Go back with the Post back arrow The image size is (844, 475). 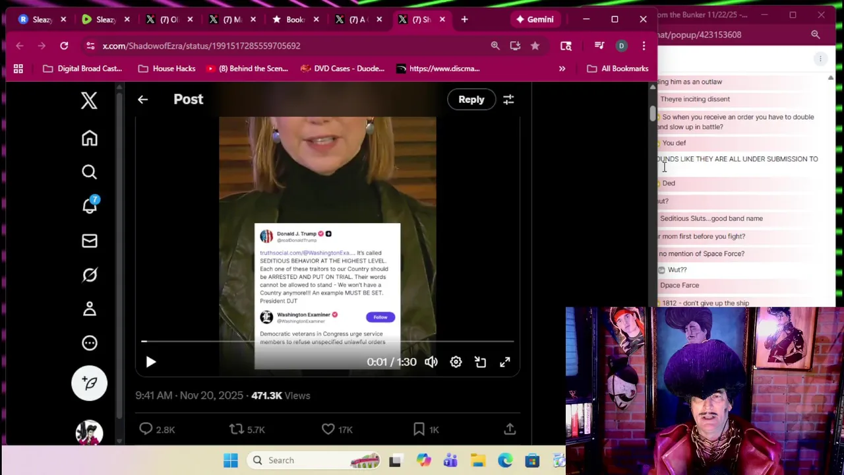pos(142,100)
